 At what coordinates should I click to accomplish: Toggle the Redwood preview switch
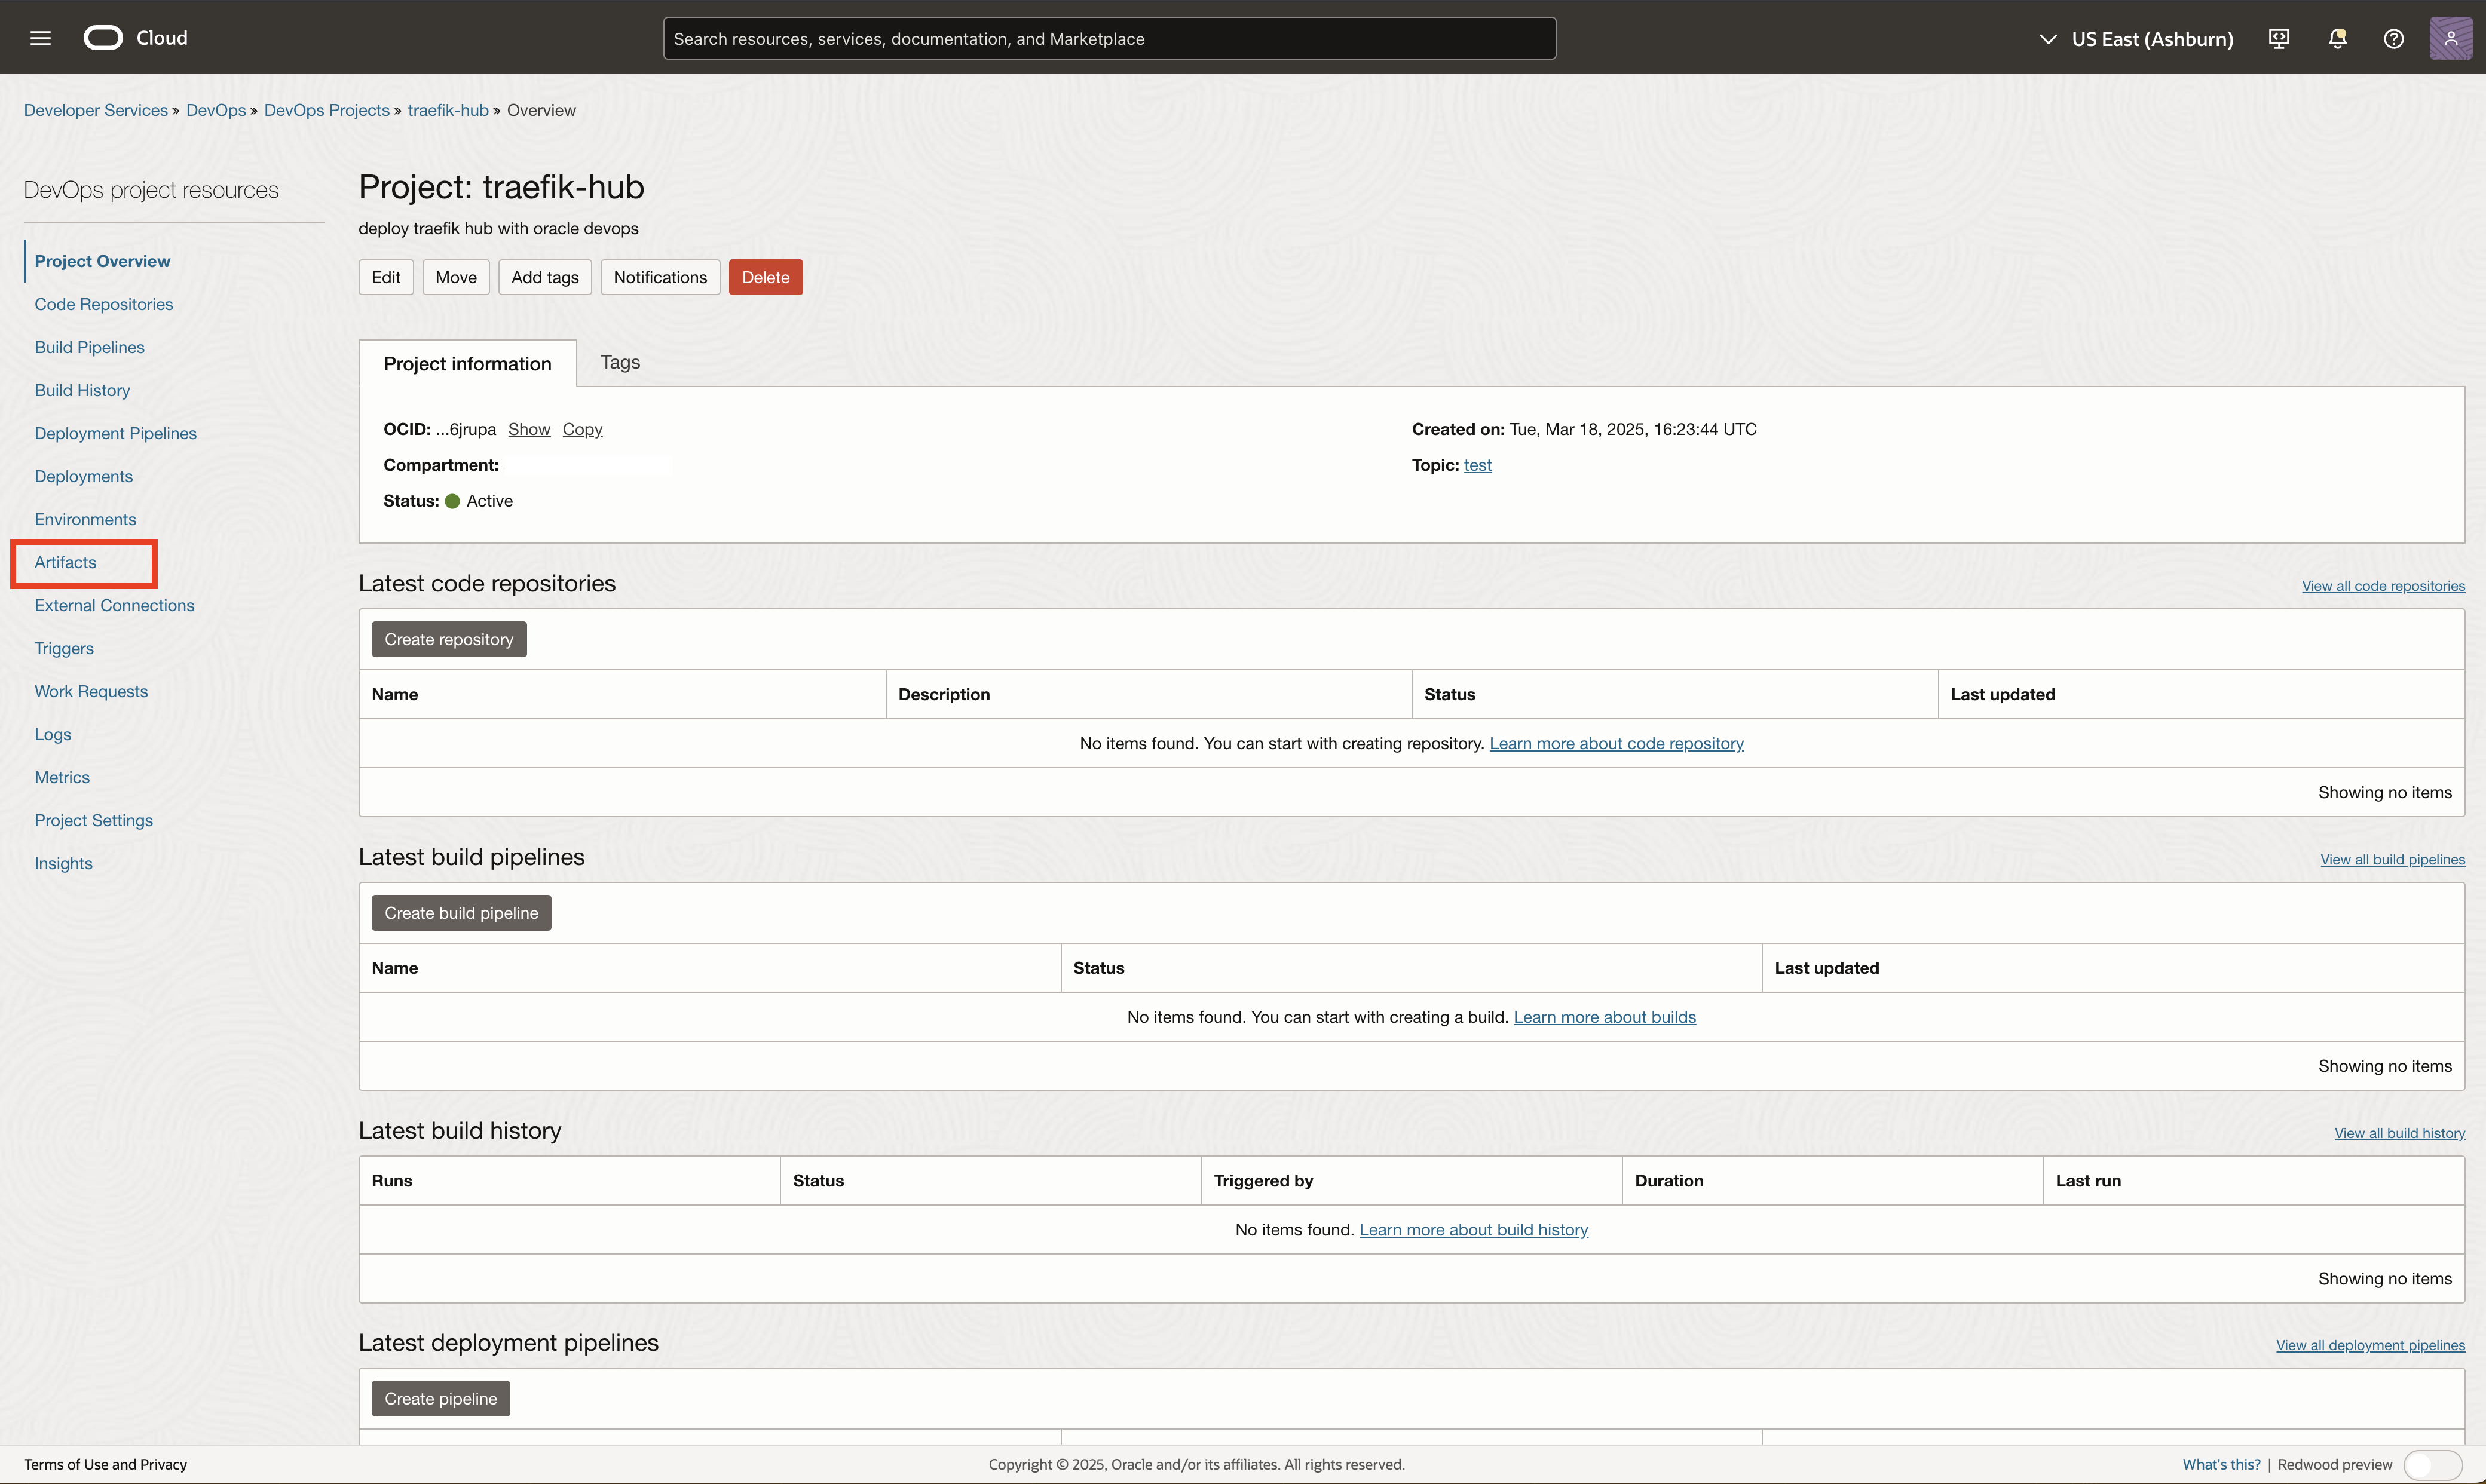2432,1464
